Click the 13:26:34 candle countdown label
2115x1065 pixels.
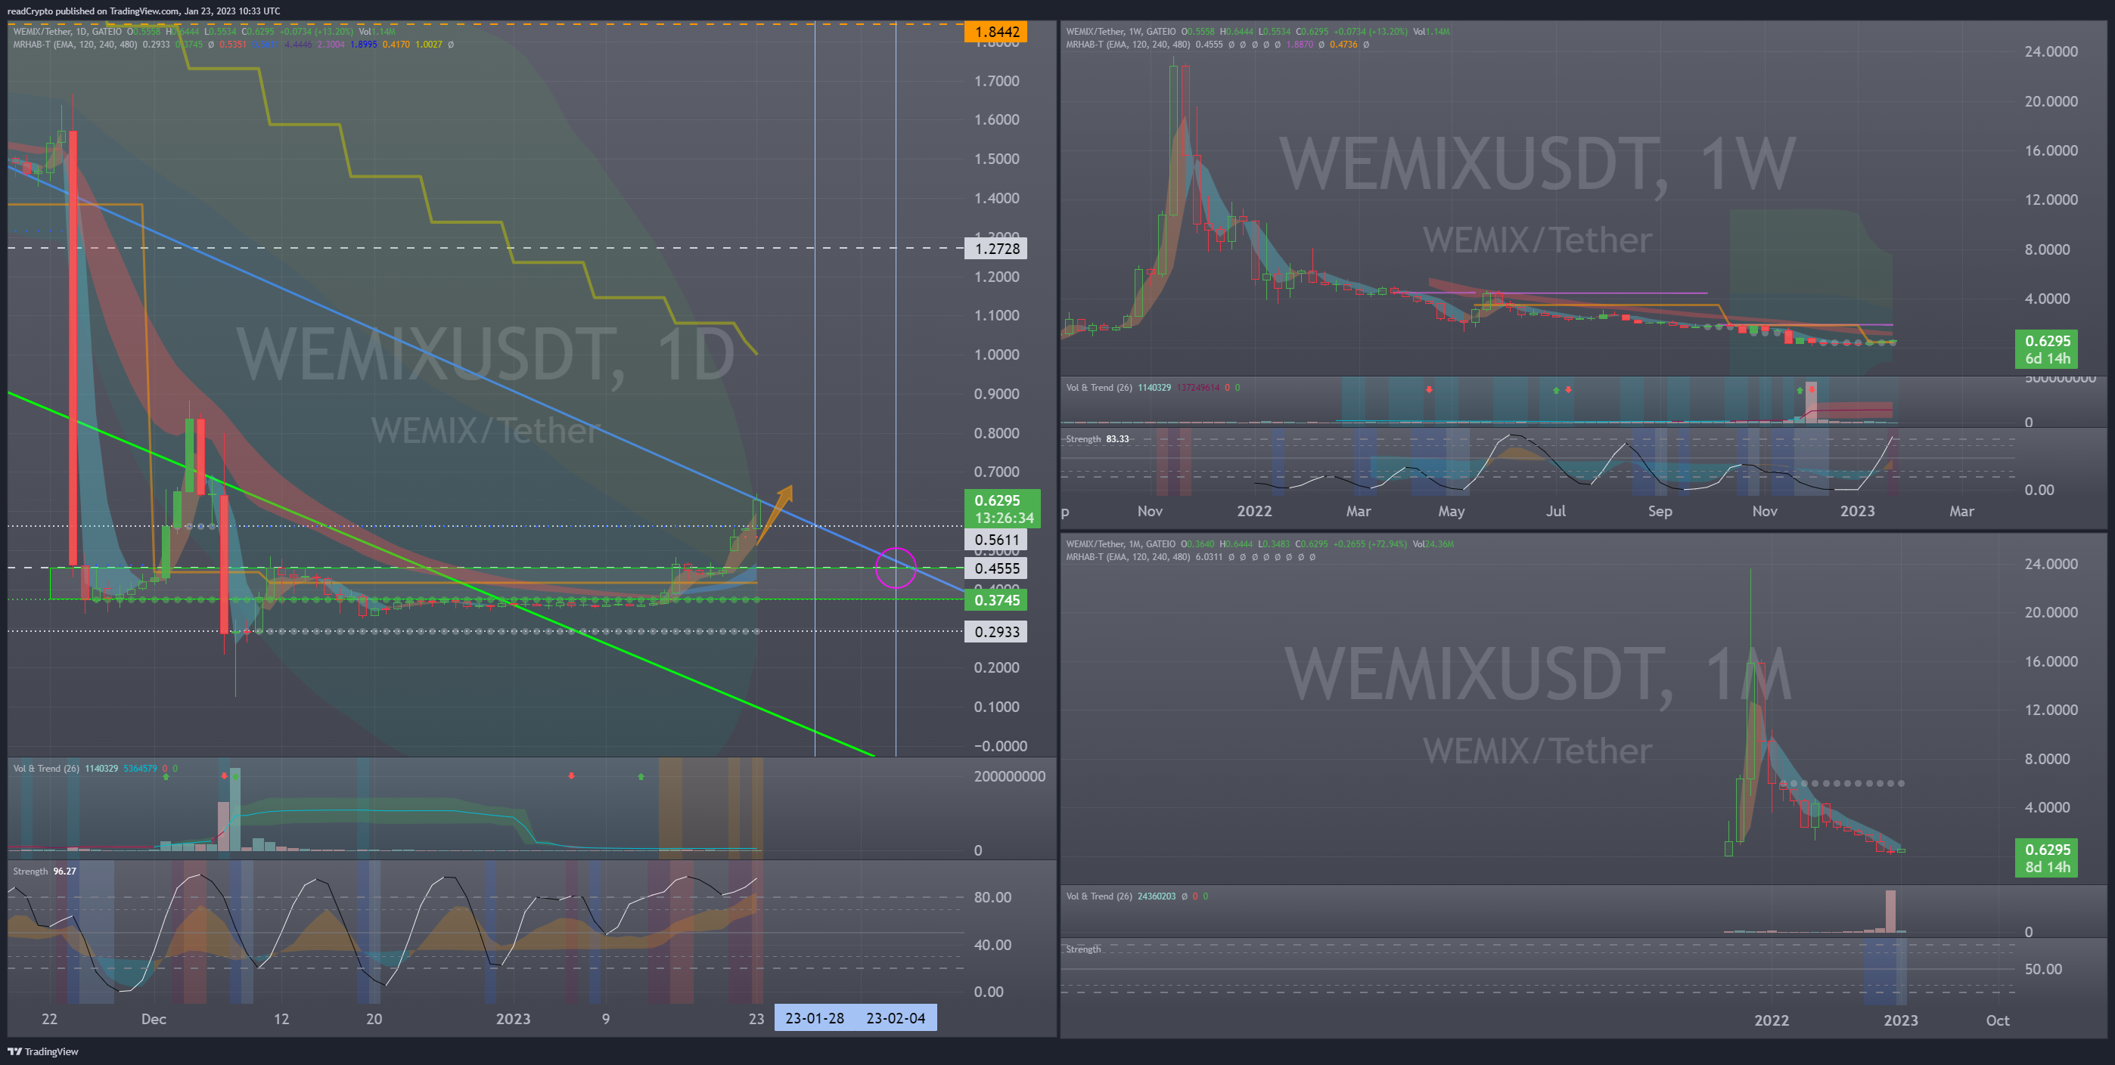[x=1003, y=518]
